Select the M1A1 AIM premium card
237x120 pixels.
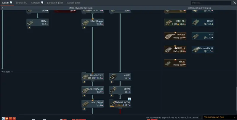pyautogui.click(x=175, y=23)
